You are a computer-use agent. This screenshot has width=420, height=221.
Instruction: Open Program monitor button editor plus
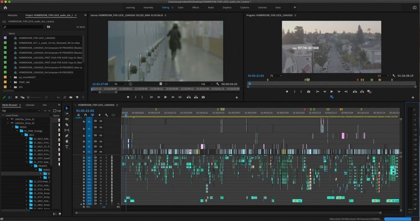click(413, 97)
